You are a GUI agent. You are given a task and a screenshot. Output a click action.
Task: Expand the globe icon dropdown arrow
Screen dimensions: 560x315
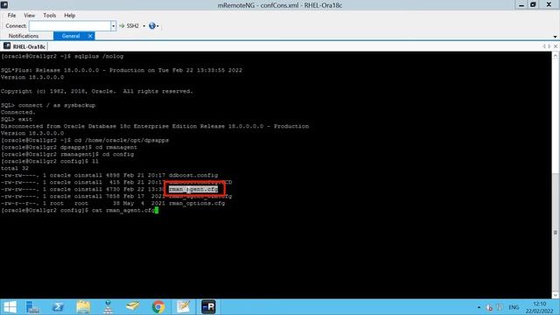157,25
